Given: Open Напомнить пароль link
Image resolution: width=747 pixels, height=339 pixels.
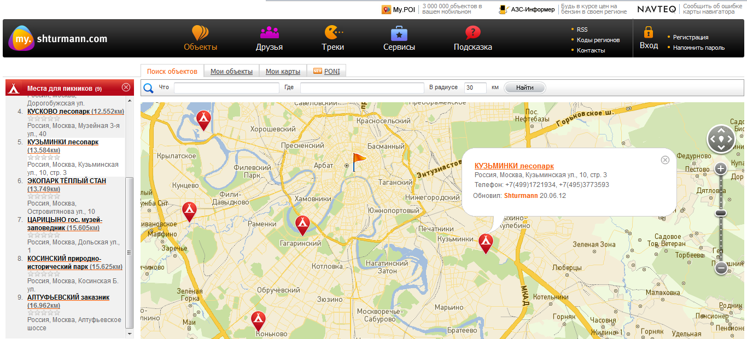Looking at the screenshot, I should [699, 48].
